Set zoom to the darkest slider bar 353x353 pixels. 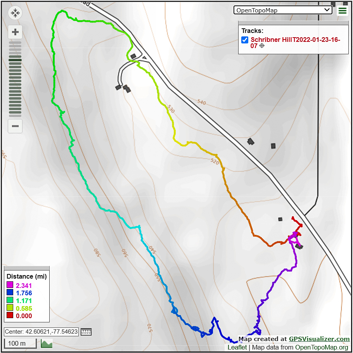(15, 60)
